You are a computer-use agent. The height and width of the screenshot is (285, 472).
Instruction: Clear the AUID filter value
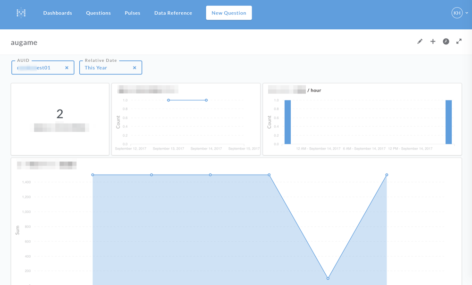67,68
